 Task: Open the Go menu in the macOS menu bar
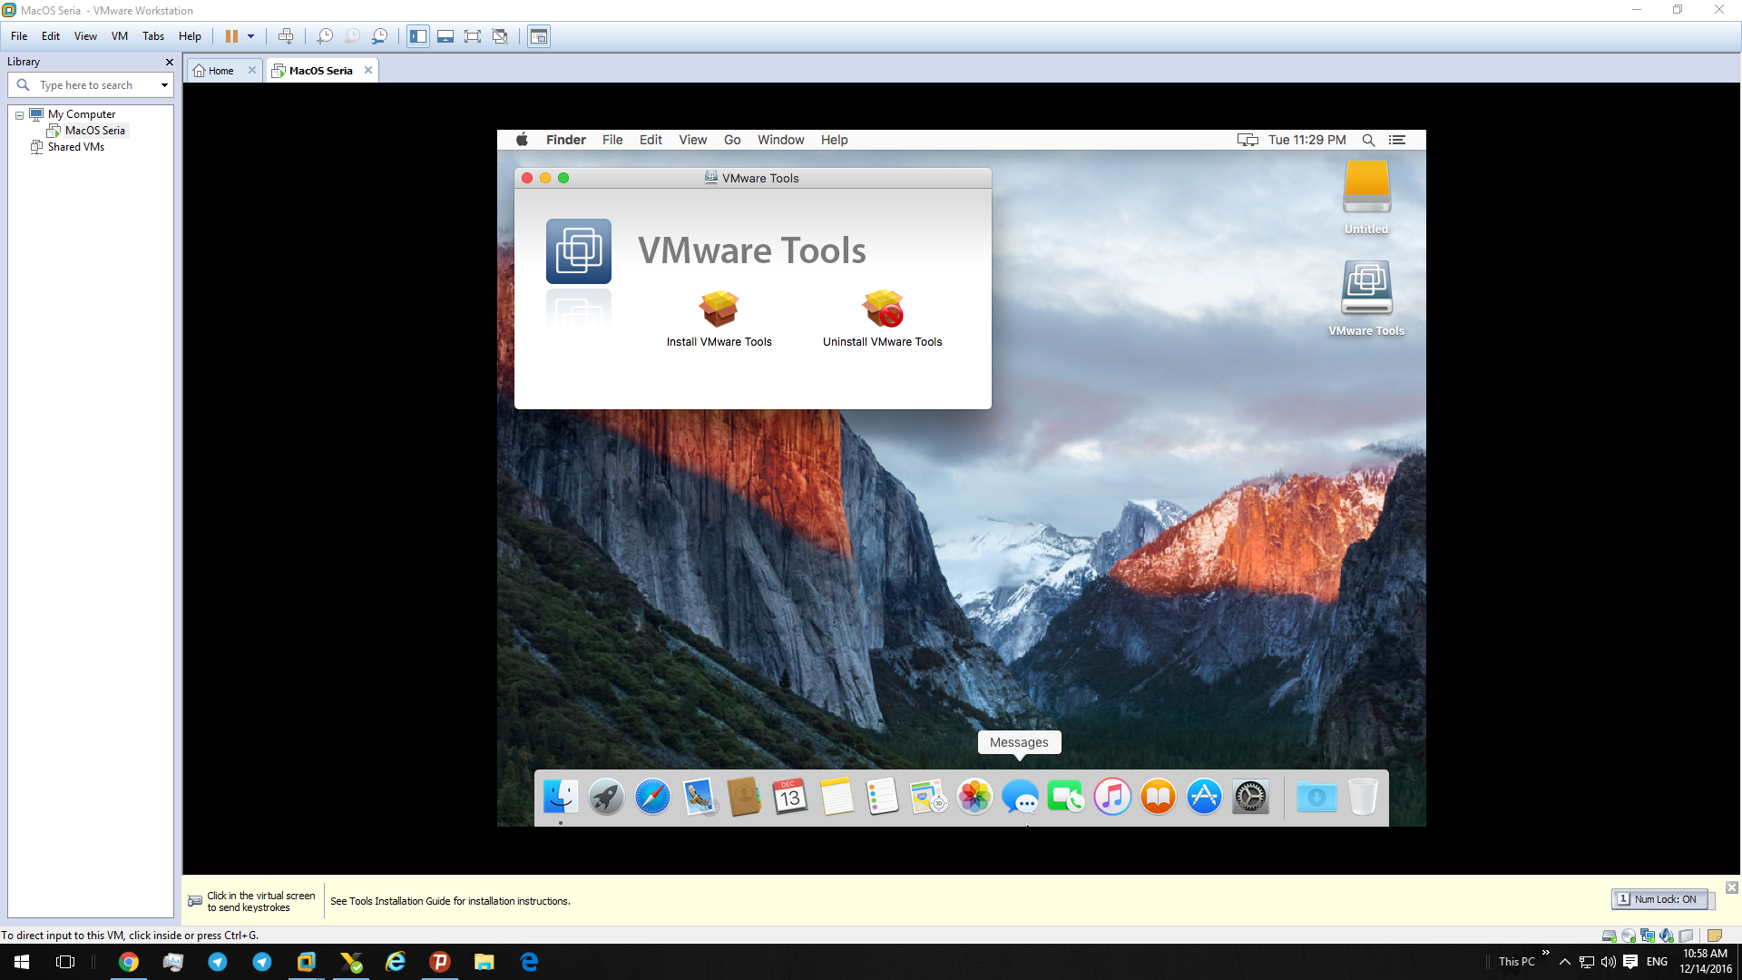(732, 140)
